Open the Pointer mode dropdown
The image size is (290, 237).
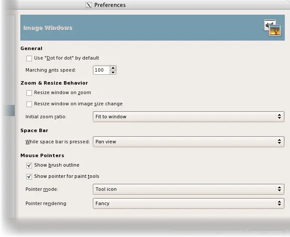point(188,189)
